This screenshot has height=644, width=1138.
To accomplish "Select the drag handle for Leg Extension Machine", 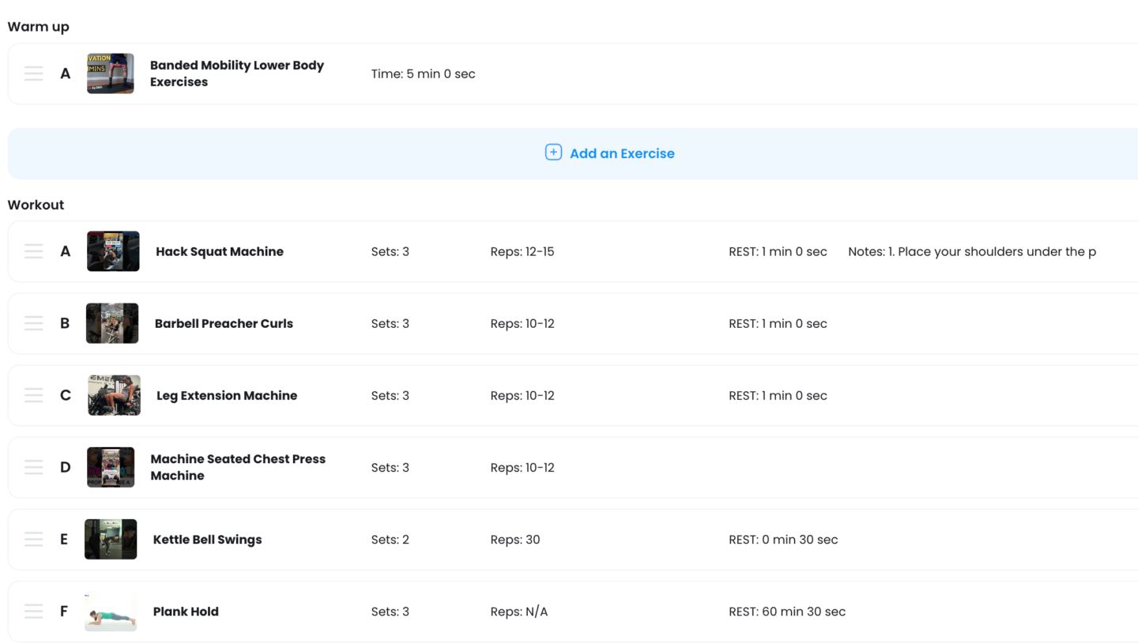I will pyautogui.click(x=33, y=395).
